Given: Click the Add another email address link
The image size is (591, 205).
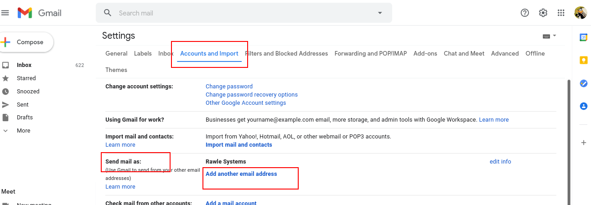Looking at the screenshot, I should (241, 174).
